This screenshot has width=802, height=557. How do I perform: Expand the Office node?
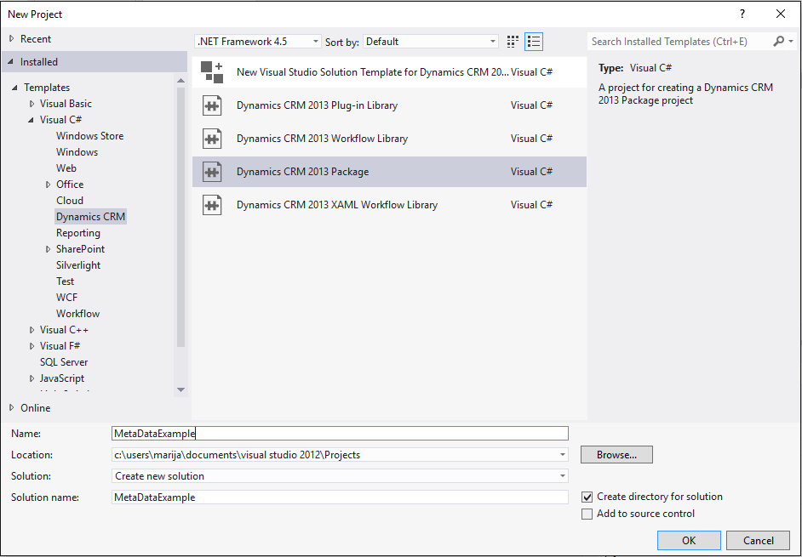click(x=48, y=185)
